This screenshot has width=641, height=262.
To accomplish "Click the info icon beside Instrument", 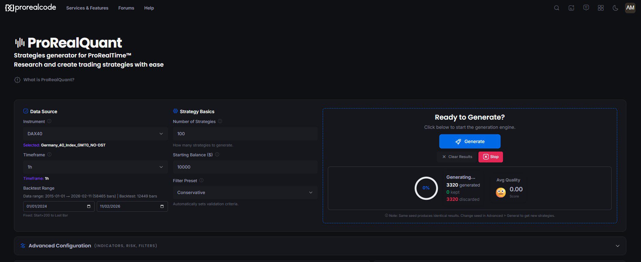I will click(49, 121).
